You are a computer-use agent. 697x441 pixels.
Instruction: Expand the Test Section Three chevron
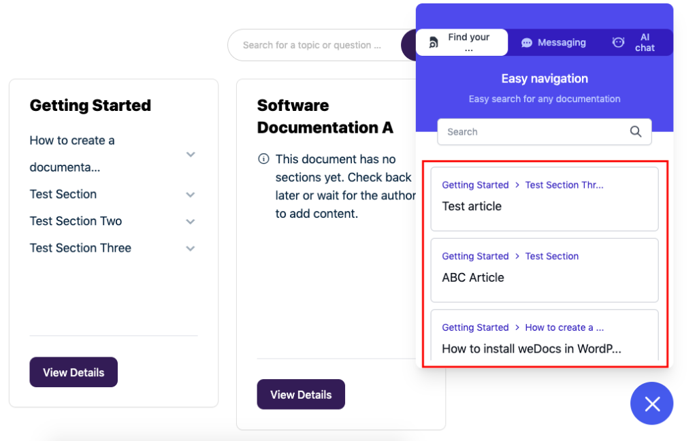point(191,248)
